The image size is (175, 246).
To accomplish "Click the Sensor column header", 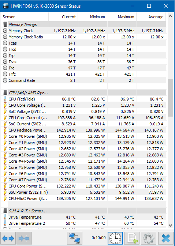I will 25,17.
